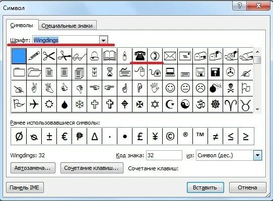Pick the water droplet symbol
273x201 pixels.
tap(64, 105)
